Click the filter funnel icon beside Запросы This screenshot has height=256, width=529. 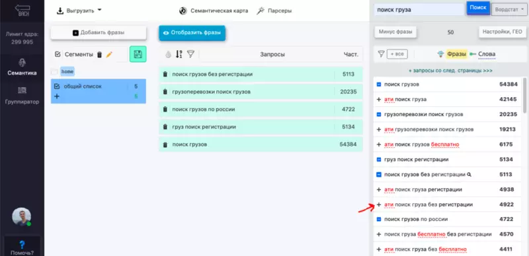[190, 54]
